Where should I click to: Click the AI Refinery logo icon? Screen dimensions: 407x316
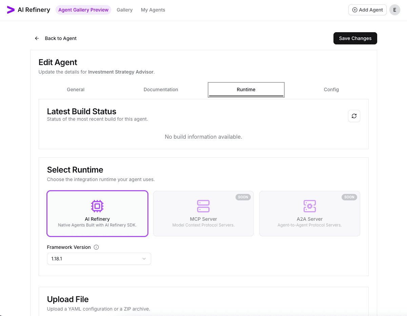click(11, 10)
